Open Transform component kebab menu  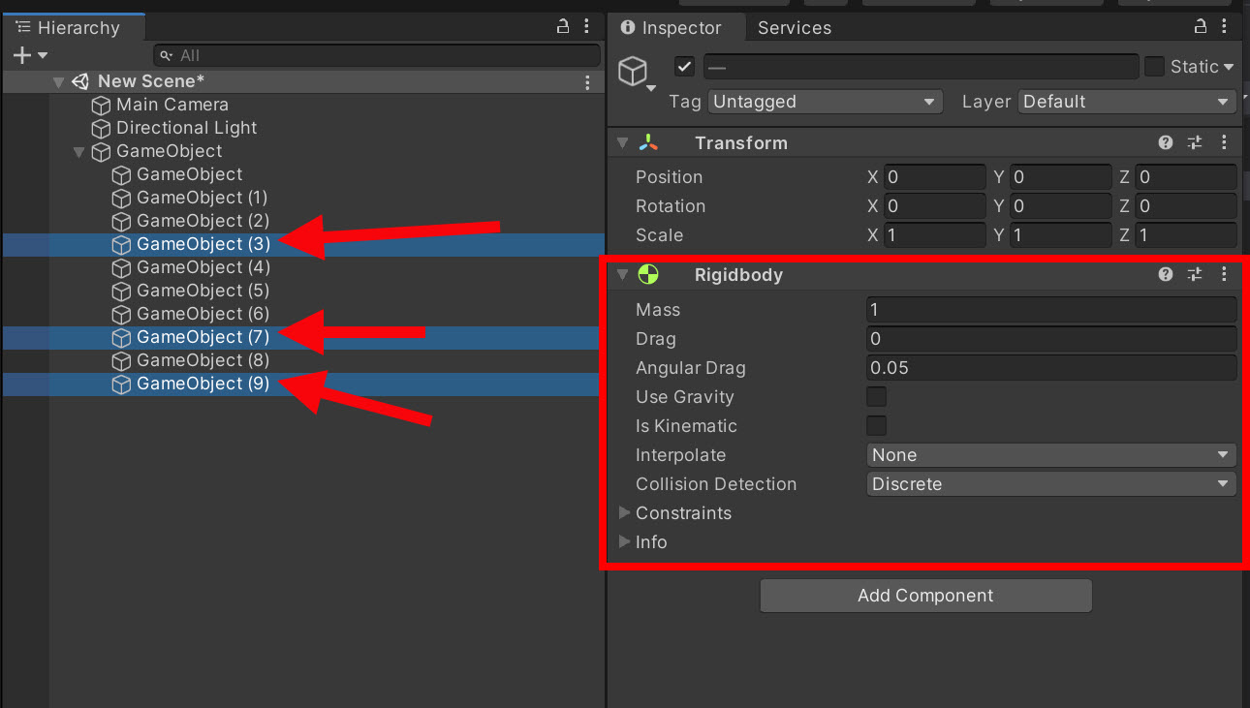click(x=1225, y=142)
